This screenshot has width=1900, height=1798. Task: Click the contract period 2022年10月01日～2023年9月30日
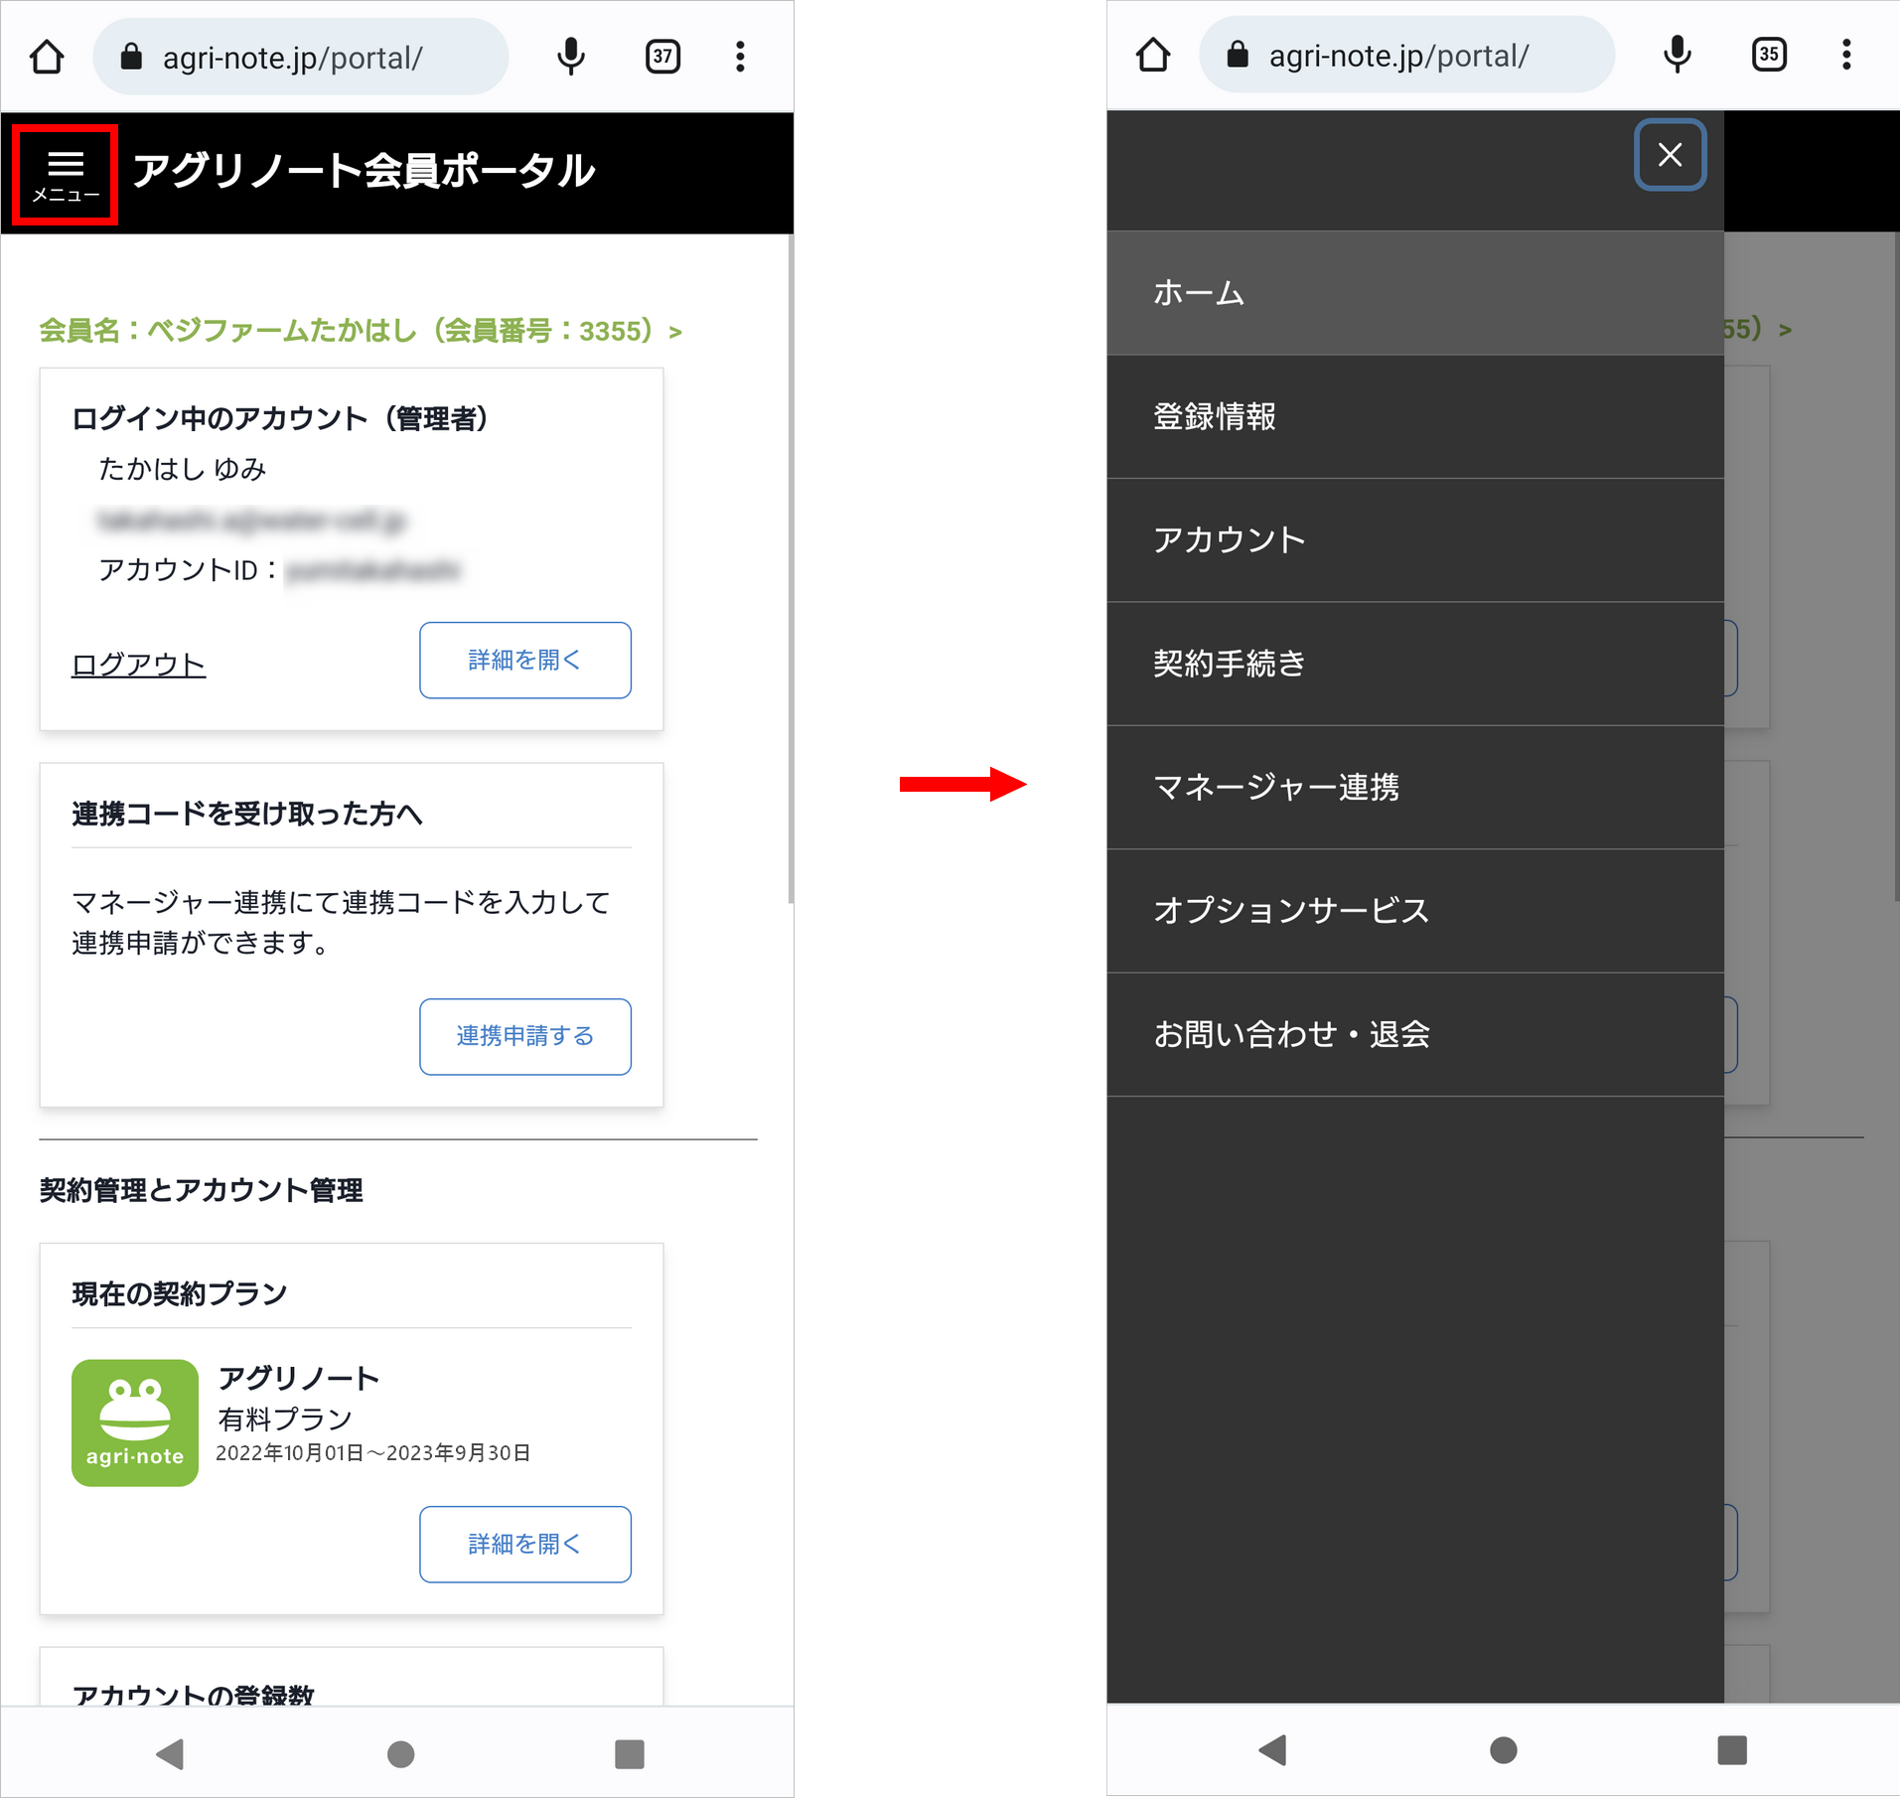373,1453
